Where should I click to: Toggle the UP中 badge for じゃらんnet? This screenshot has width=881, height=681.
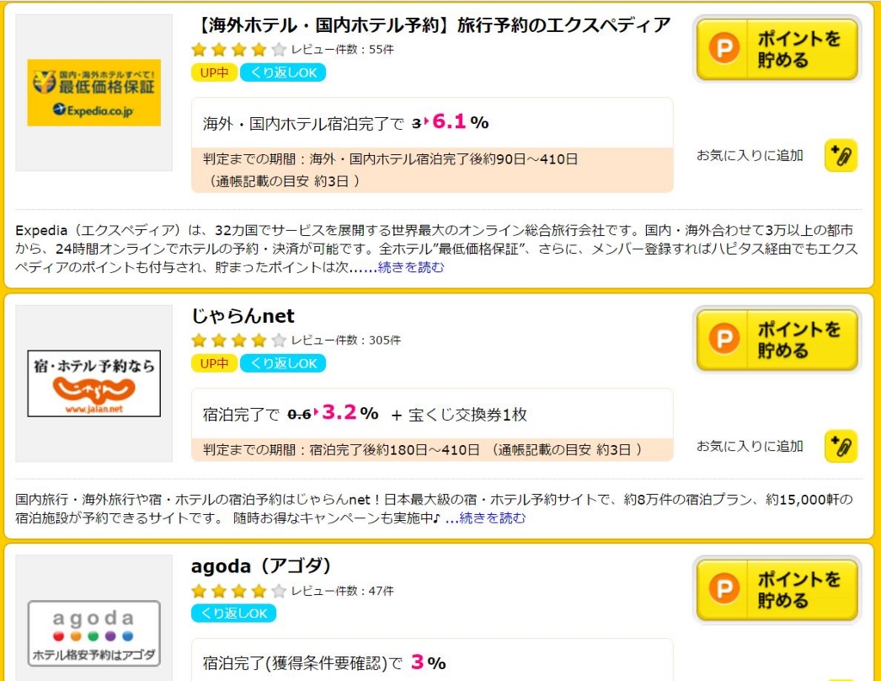tap(213, 363)
